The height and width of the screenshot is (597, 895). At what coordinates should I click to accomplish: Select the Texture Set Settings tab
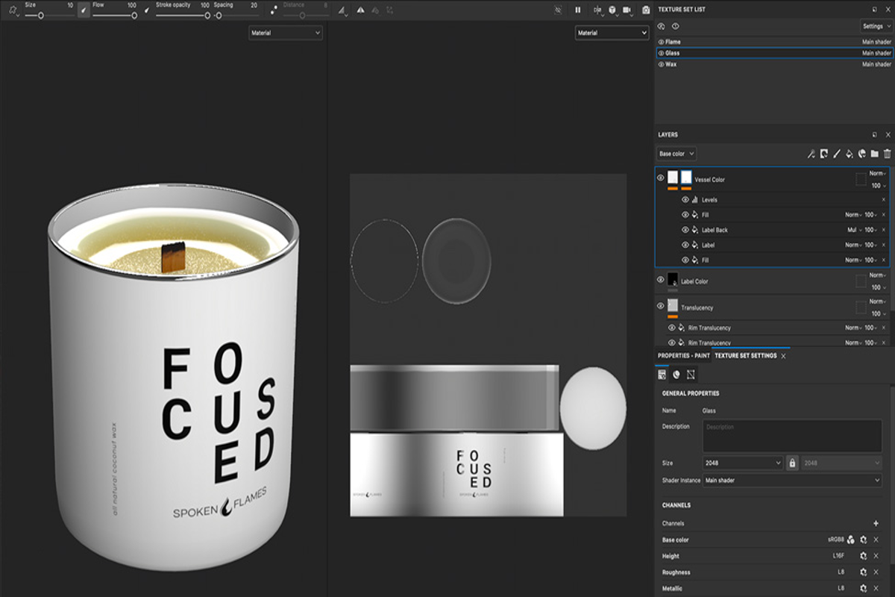[745, 356]
